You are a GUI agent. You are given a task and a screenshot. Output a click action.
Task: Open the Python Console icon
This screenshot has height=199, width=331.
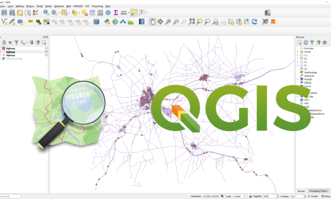pos(107,22)
